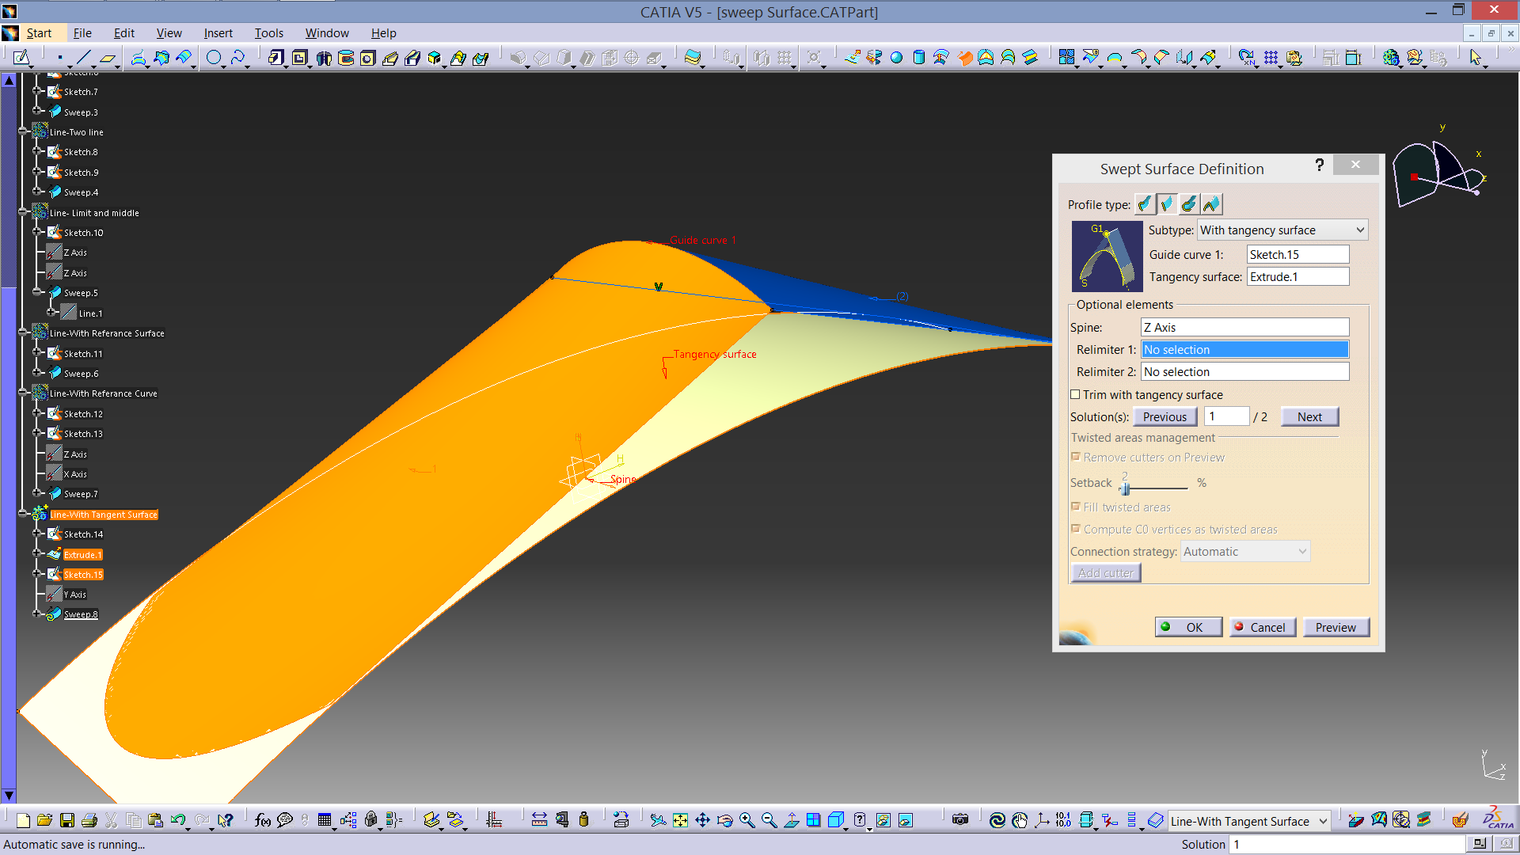
Task: Open the Design Table icon
Action: tap(324, 820)
